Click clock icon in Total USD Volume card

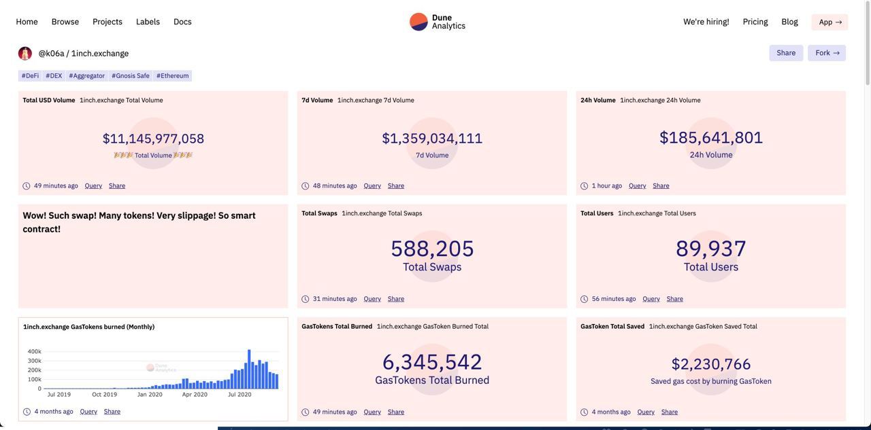[x=27, y=186]
